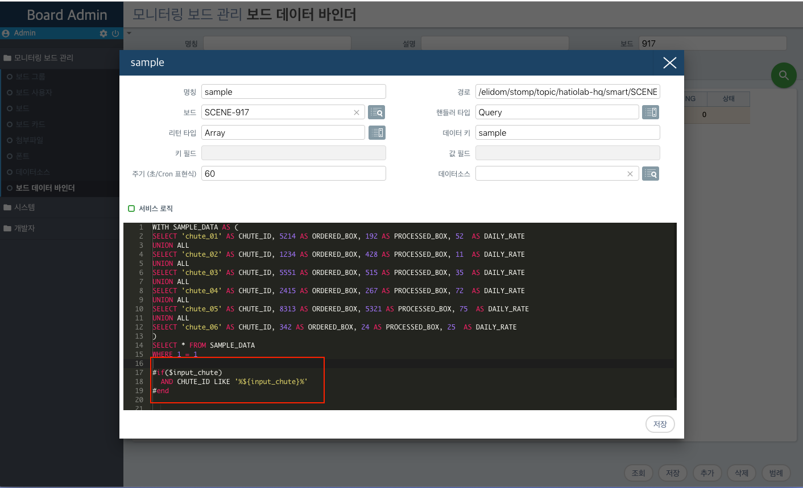Click the 삭제 button
The height and width of the screenshot is (488, 803).
742,473
